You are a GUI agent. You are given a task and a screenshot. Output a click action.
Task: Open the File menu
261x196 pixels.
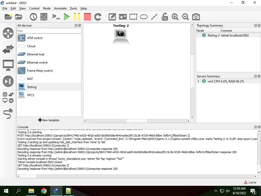5,8
